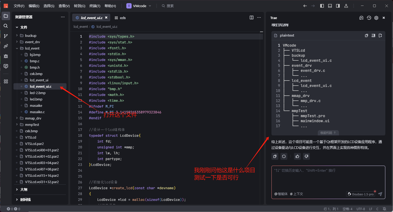Copy the AI response below the summary
This screenshot has height=212, width=393.
[x=275, y=156]
